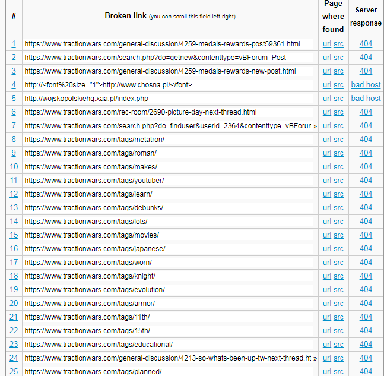Click the url link in row 24
384x376 pixels.
(326, 358)
